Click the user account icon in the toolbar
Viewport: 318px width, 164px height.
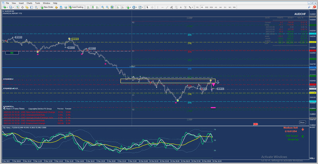[x=61, y=7]
